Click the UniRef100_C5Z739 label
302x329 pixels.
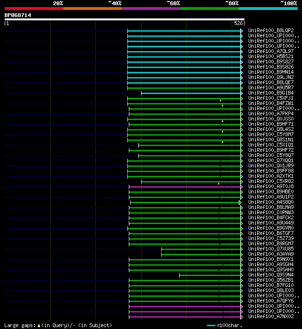coord(271,239)
